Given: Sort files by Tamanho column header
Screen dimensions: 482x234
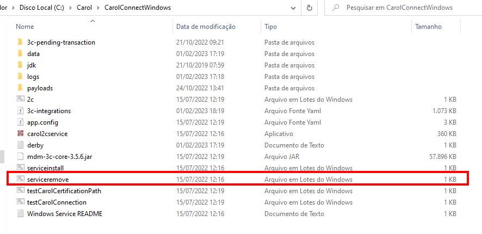Looking at the screenshot, I should tap(428, 27).
